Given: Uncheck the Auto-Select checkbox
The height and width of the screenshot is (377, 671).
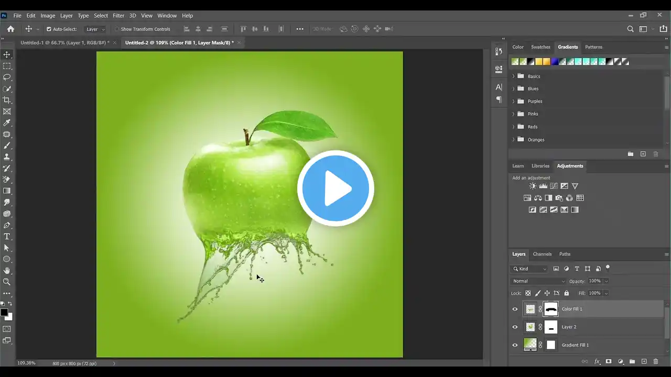Looking at the screenshot, I should click(x=49, y=29).
